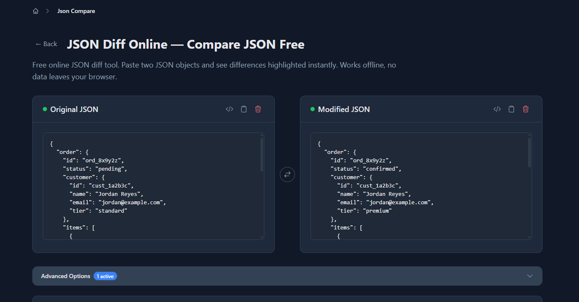This screenshot has width=579, height=302.
Task: Open the Advanced Options panel header
Action: [287, 276]
